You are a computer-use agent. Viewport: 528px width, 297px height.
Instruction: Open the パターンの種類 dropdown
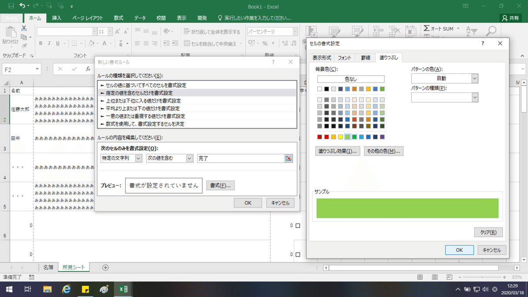pos(474,98)
